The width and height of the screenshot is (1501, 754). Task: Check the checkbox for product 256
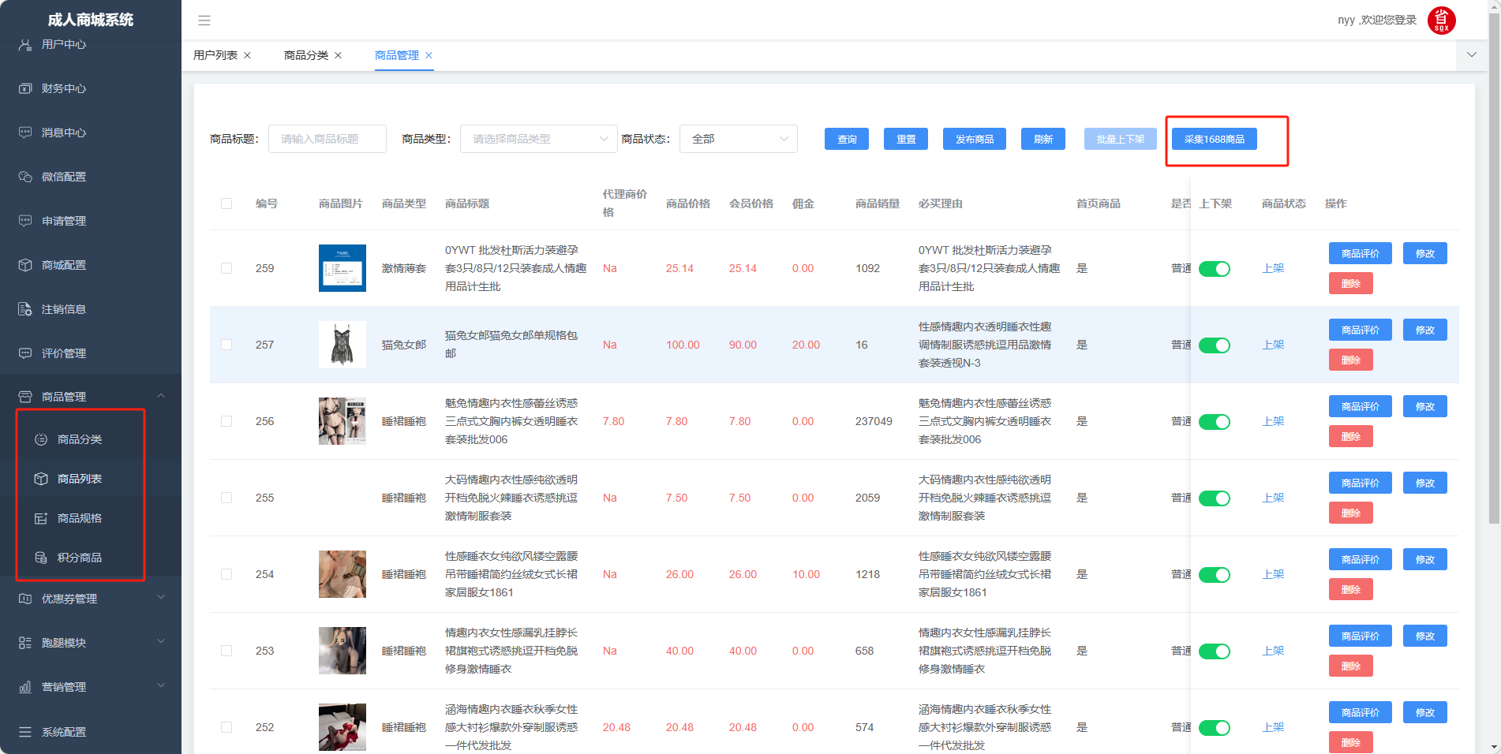226,421
